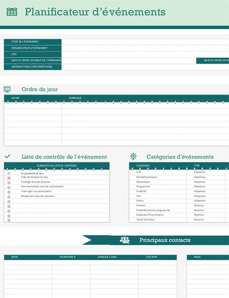
Task: Click the checkmark icon beside Liste de contrôle
Action: pos(7,156)
